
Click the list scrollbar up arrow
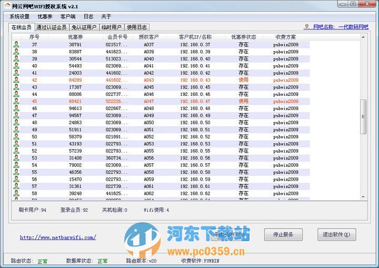(x=363, y=37)
